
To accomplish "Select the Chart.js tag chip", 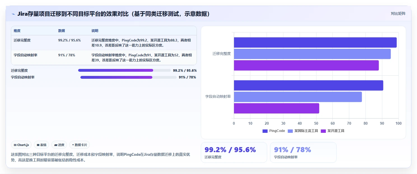I will click(22, 145).
